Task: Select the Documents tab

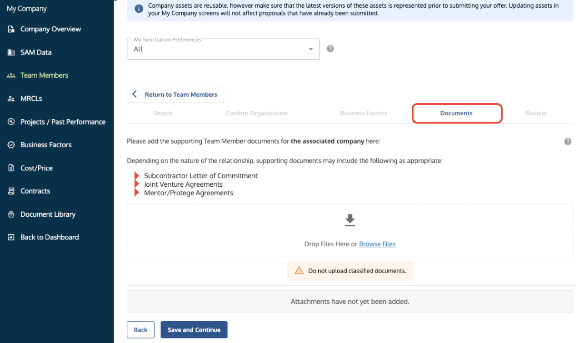Action: [457, 113]
